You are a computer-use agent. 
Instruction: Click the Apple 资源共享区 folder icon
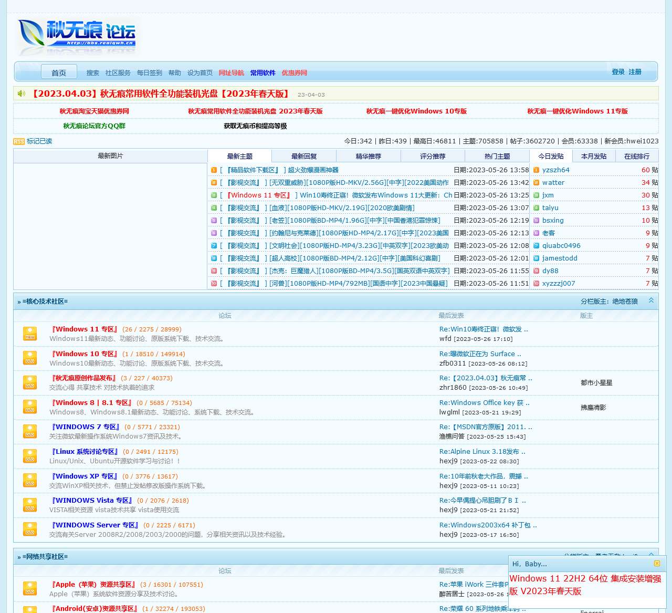pyautogui.click(x=30, y=589)
